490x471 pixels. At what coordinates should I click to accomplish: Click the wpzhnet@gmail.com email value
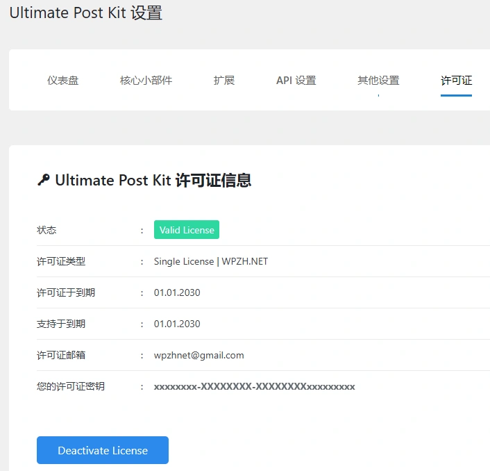tap(198, 355)
